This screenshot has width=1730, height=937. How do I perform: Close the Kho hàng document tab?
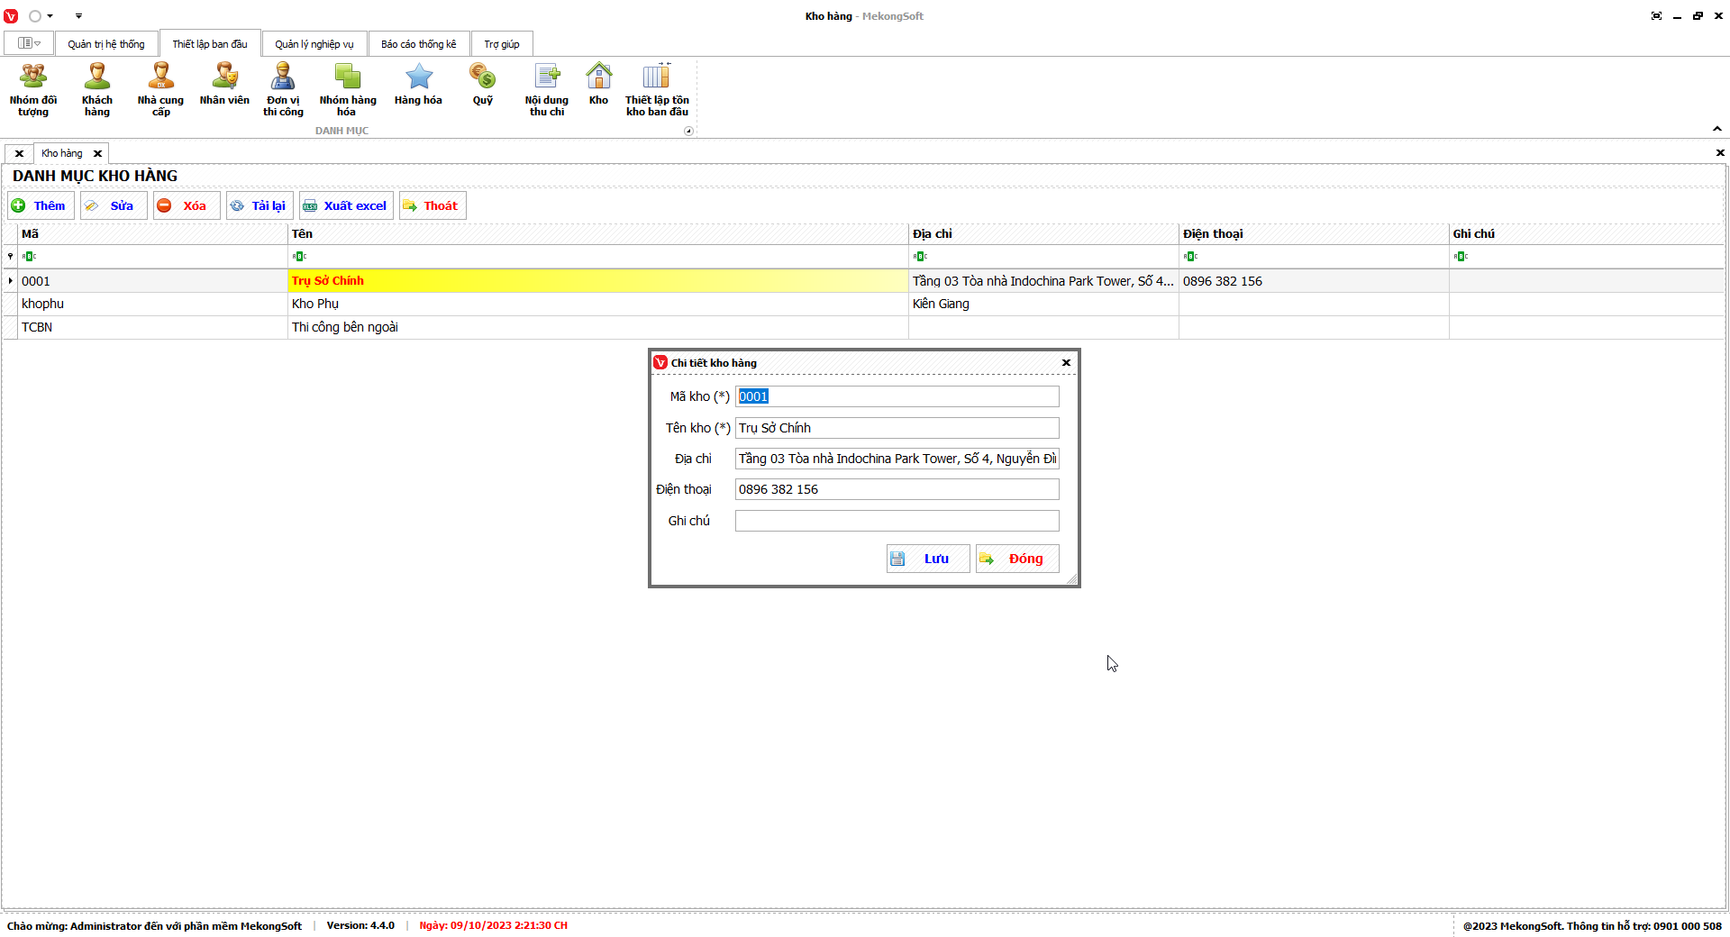point(98,154)
